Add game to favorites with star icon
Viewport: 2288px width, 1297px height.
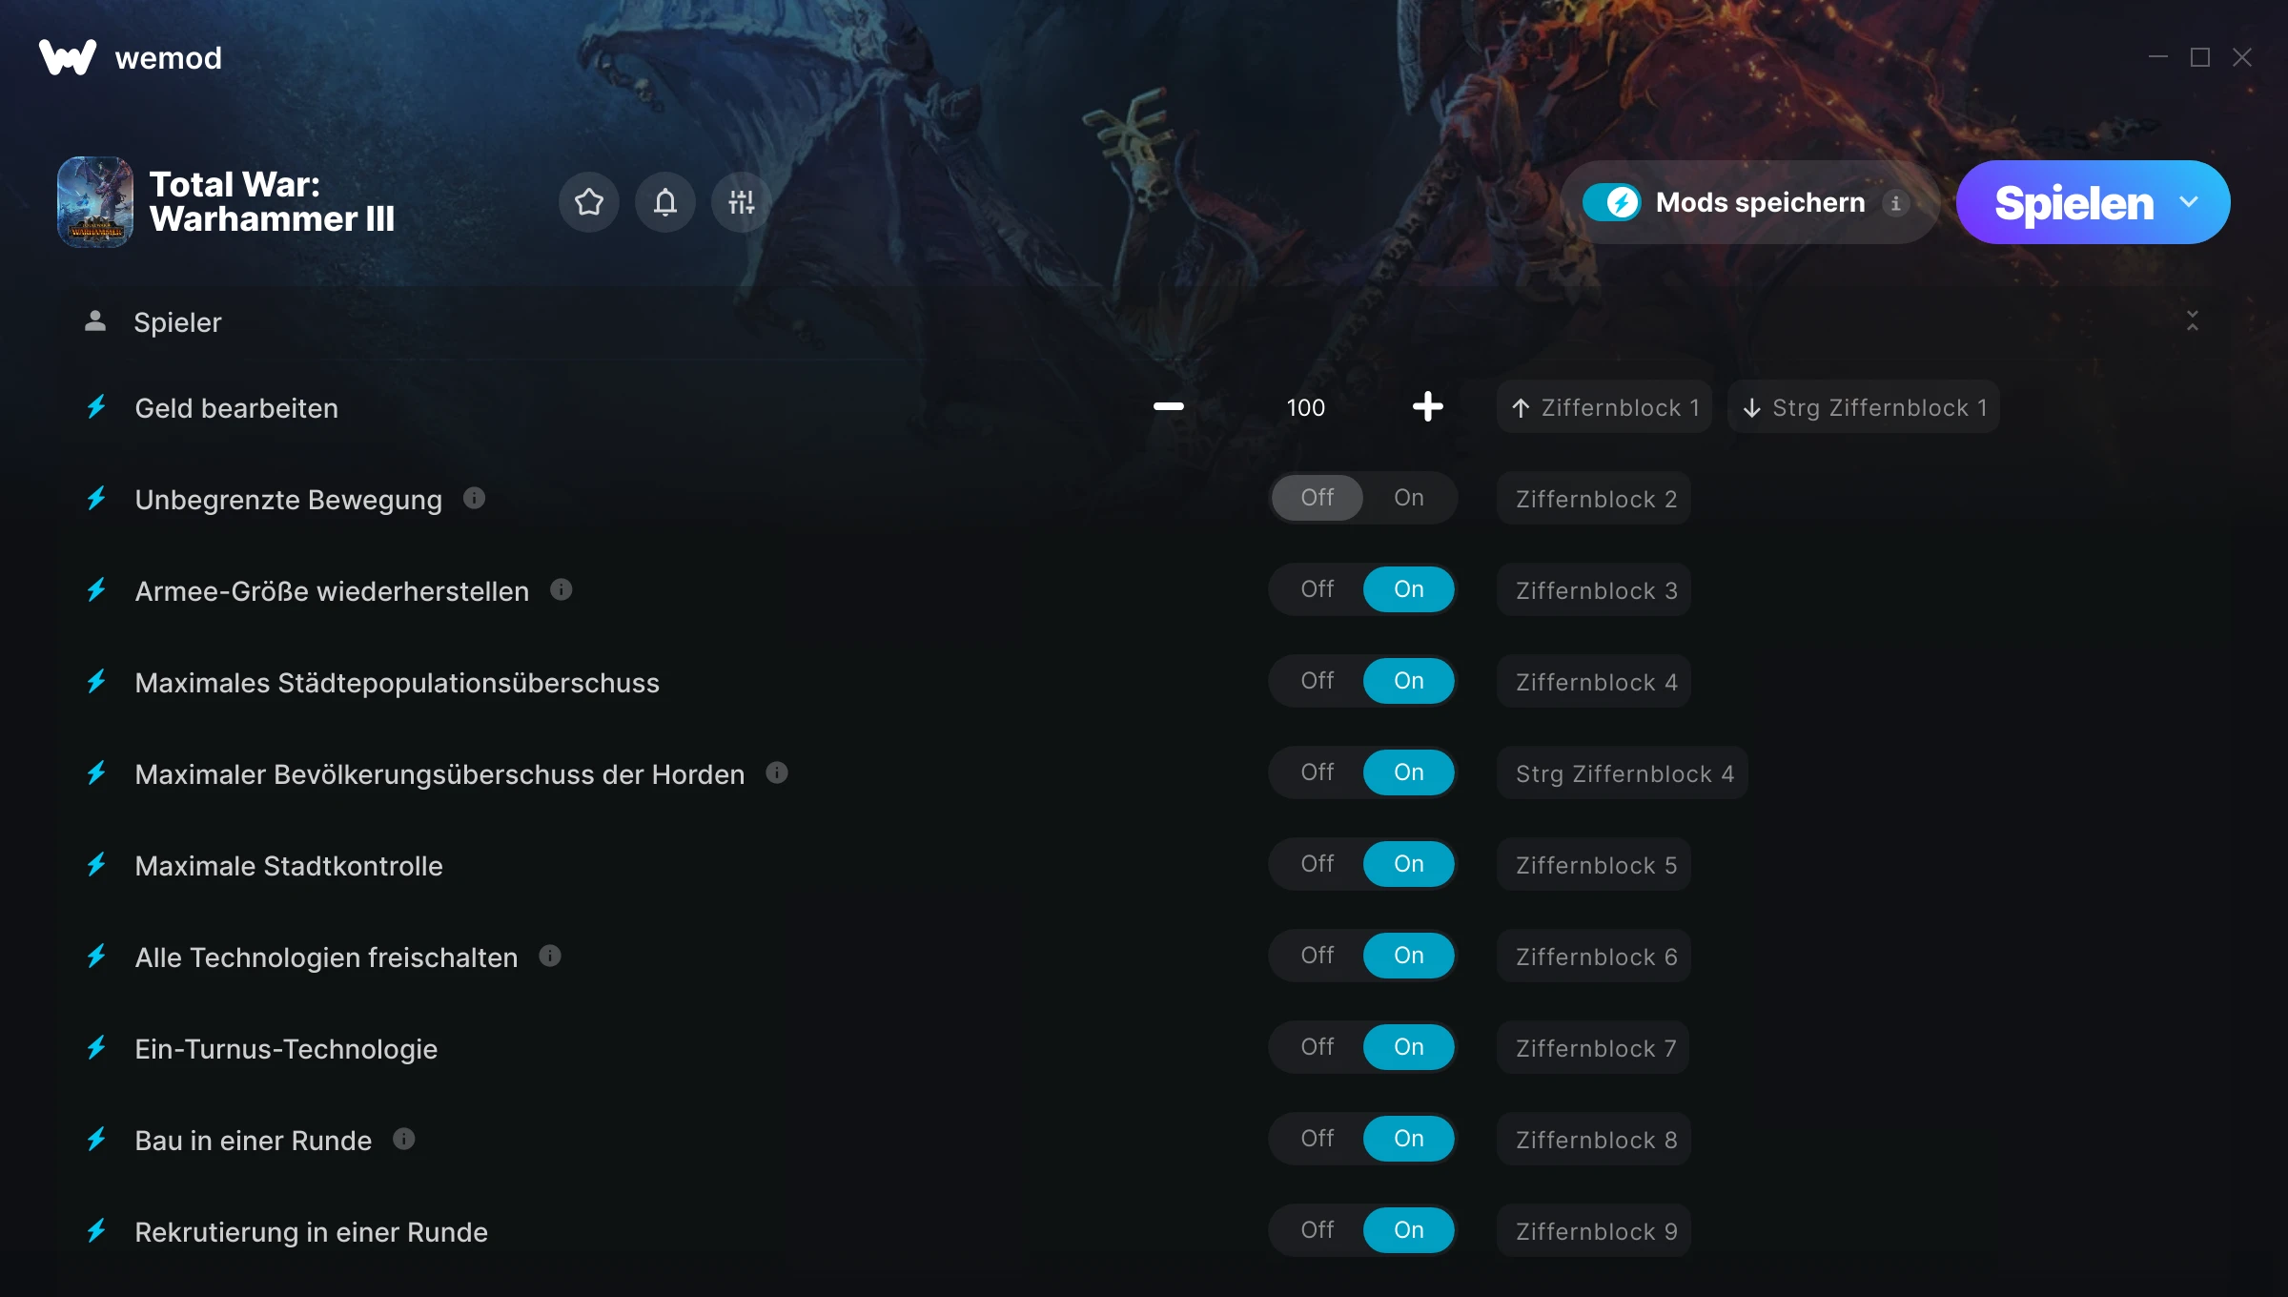pos(588,202)
